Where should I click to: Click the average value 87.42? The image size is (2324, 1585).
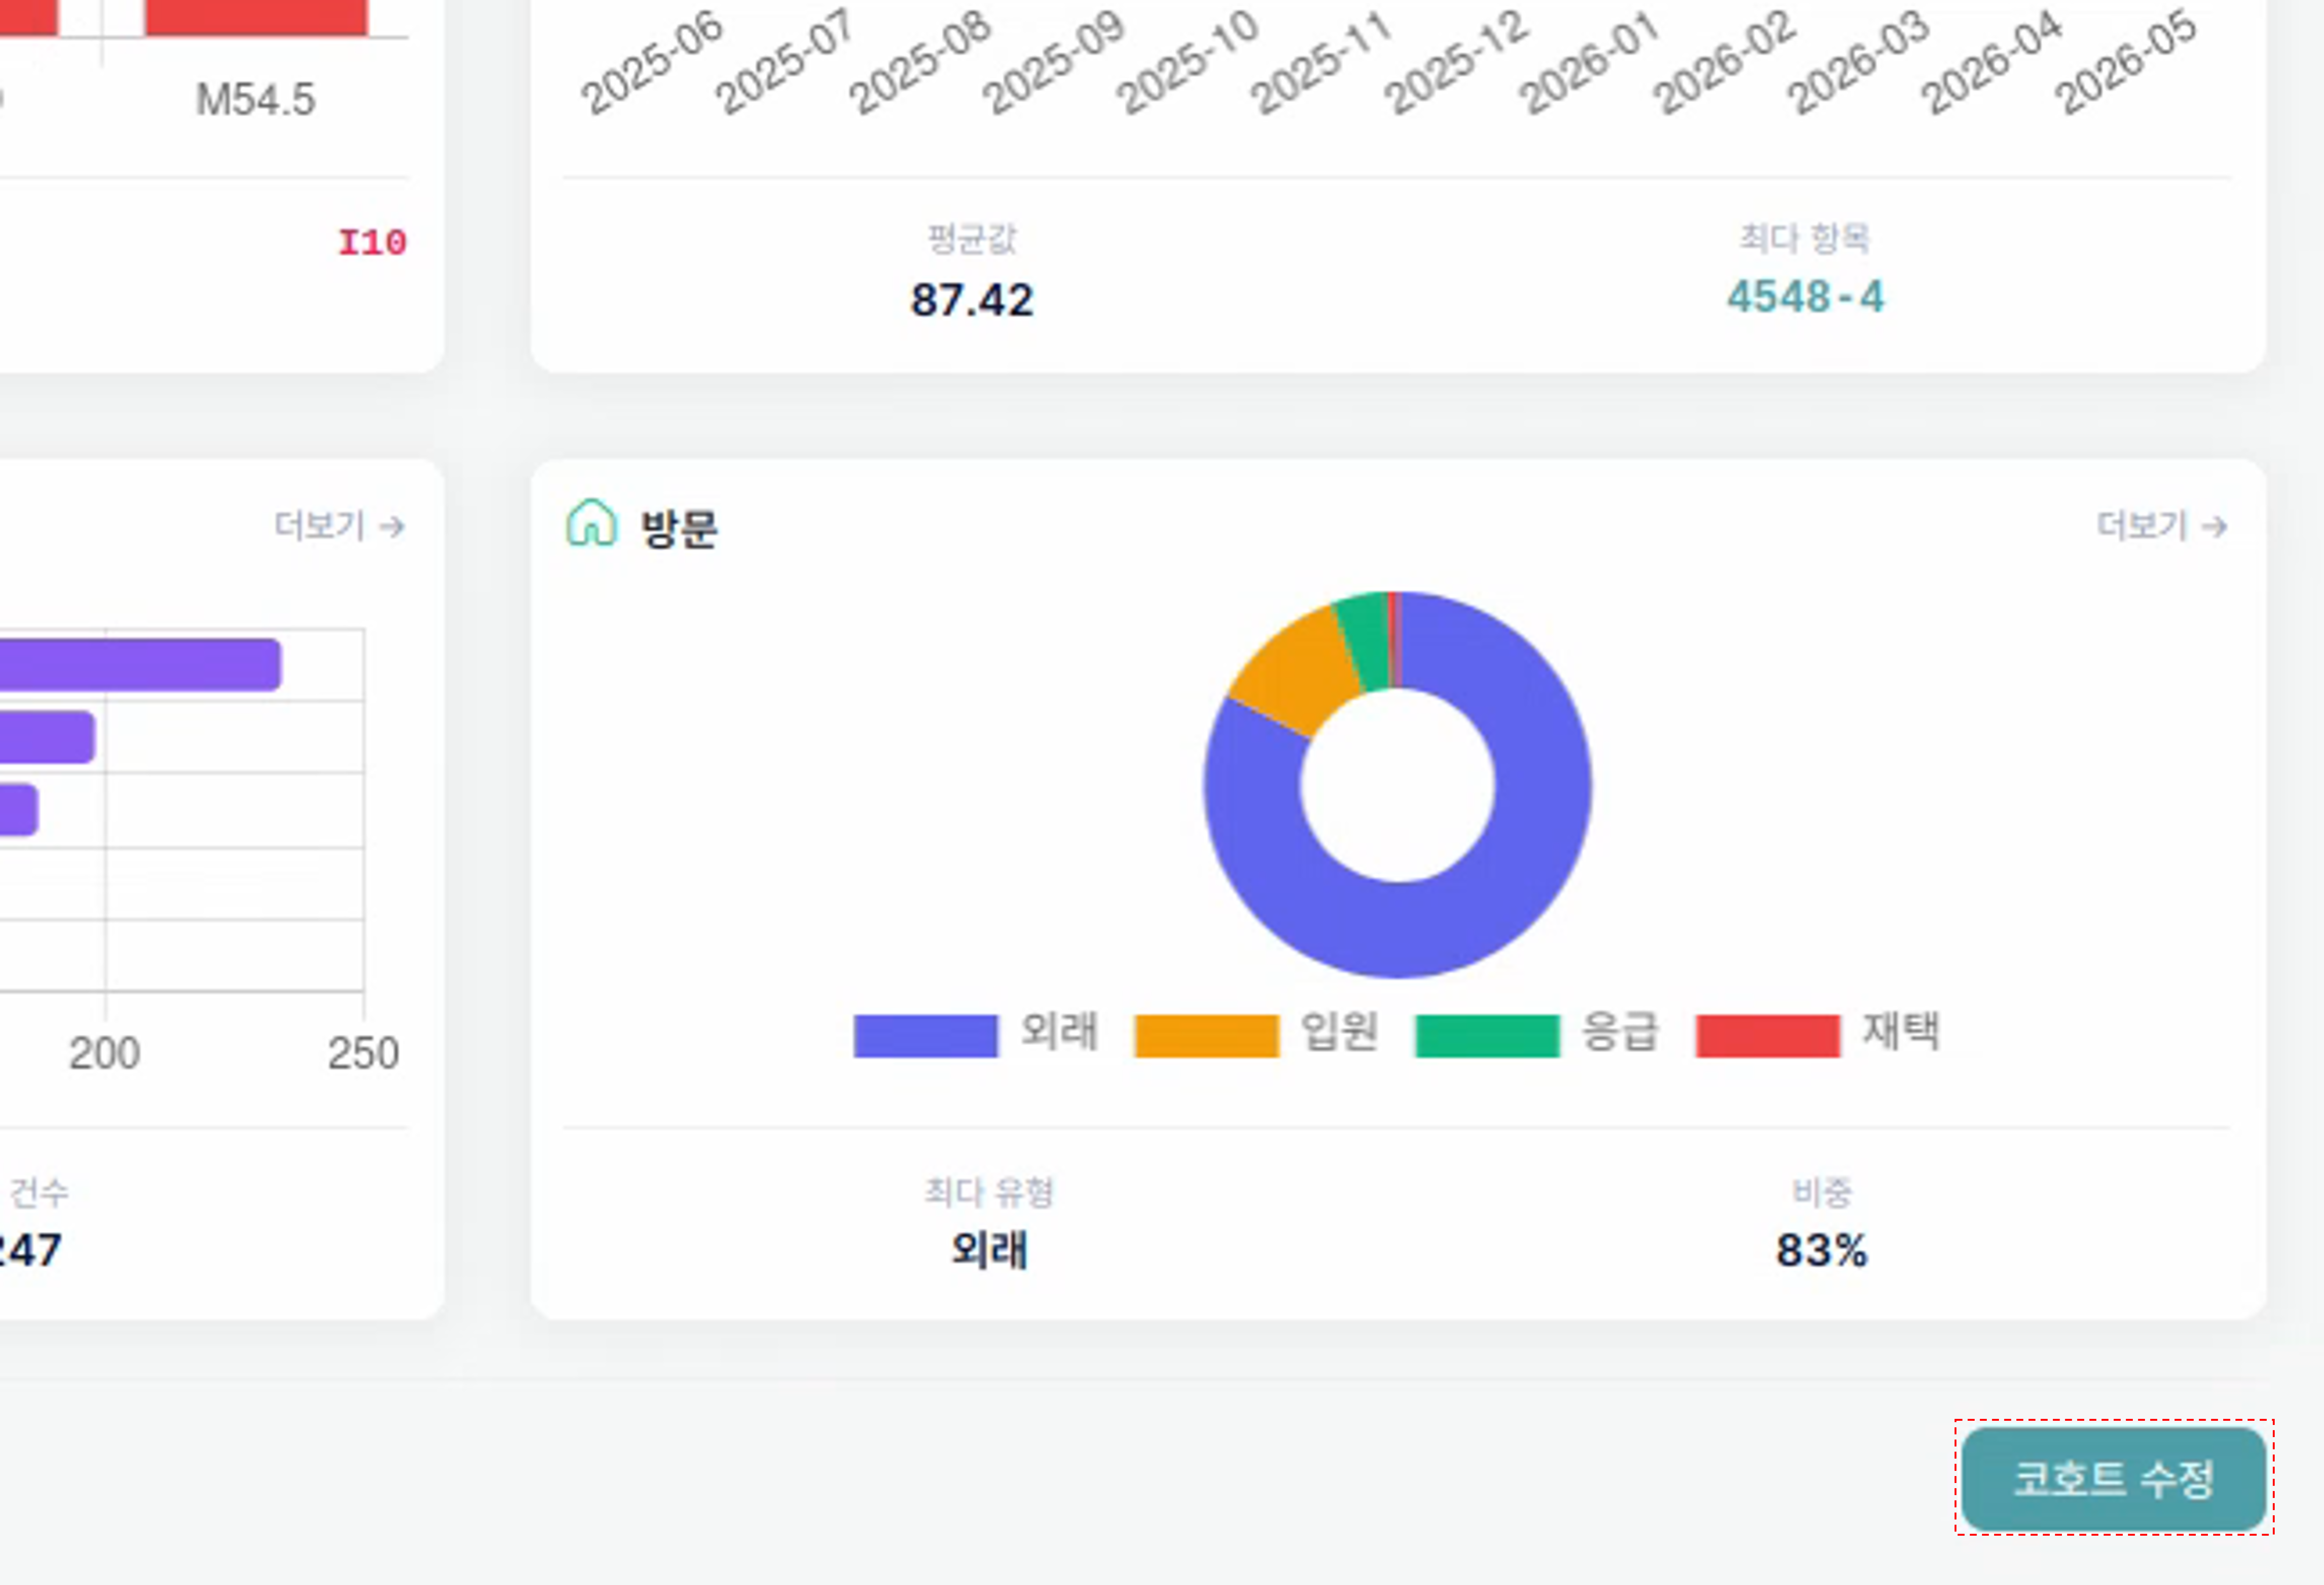(972, 300)
